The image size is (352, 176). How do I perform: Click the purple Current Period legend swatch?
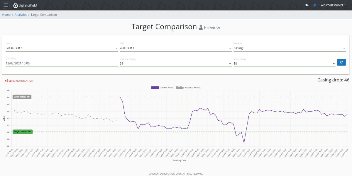(155, 88)
